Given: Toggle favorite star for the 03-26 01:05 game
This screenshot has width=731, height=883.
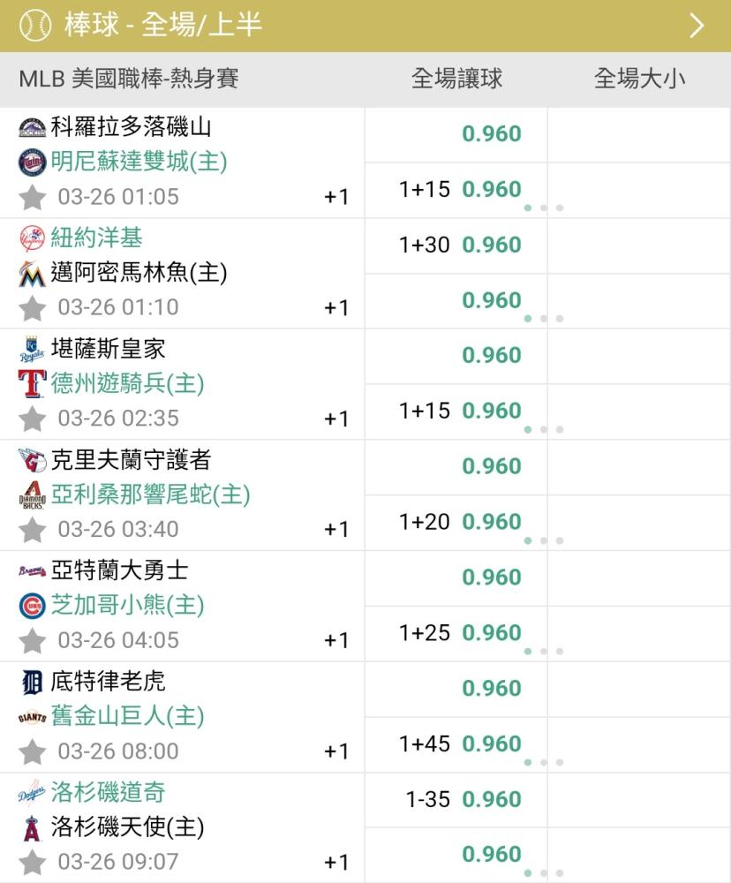Looking at the screenshot, I should (33, 197).
